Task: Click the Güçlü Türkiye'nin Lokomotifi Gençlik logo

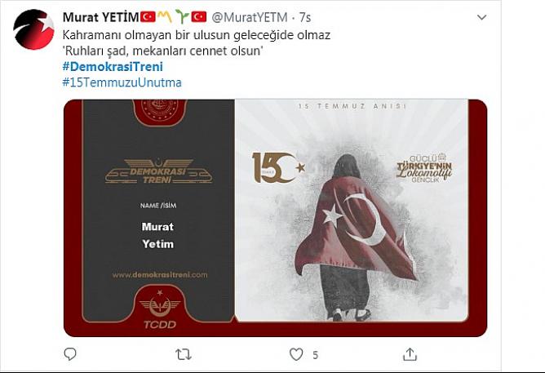Action: [x=424, y=168]
